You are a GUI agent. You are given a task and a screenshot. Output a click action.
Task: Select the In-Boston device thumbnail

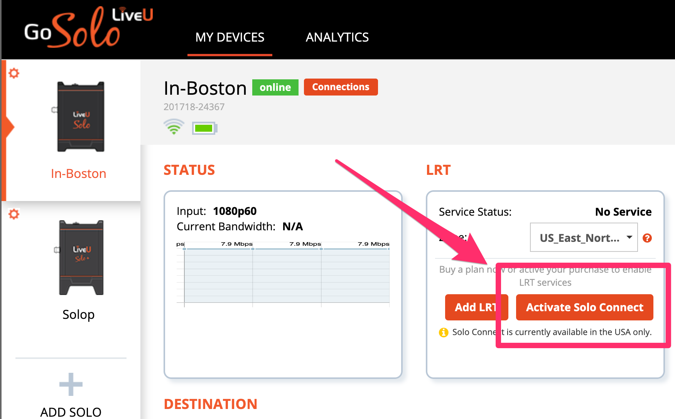click(x=80, y=117)
